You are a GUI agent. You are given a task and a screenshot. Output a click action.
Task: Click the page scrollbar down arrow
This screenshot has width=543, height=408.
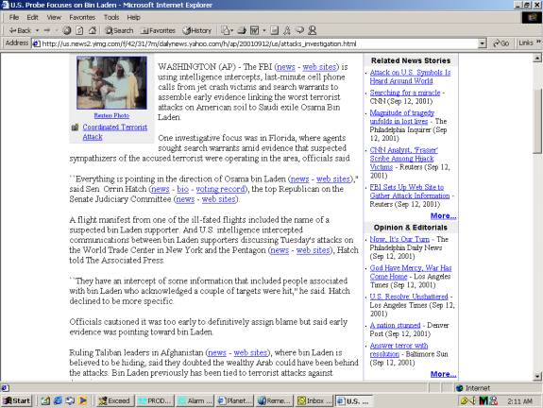point(537,376)
